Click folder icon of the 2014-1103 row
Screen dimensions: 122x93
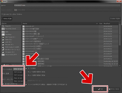[x=24, y=39]
